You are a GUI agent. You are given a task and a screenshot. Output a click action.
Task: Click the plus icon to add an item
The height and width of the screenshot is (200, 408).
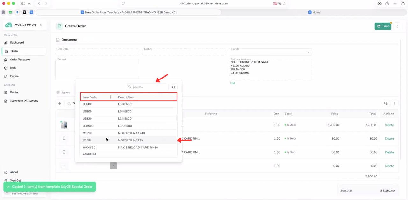click(x=59, y=103)
